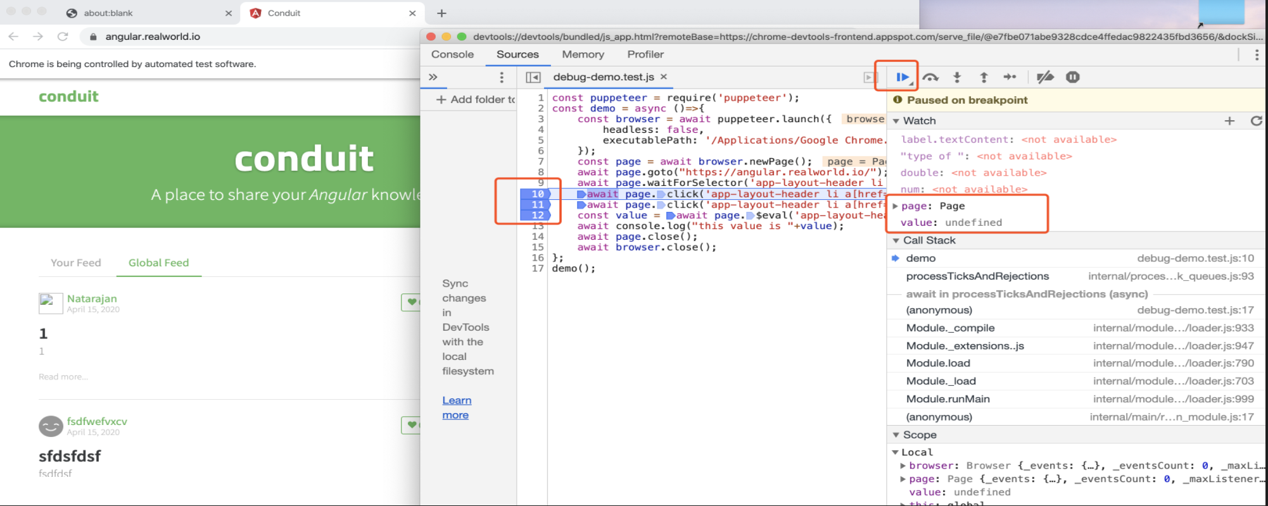Reload the angular.realworld.io page

coord(63,37)
